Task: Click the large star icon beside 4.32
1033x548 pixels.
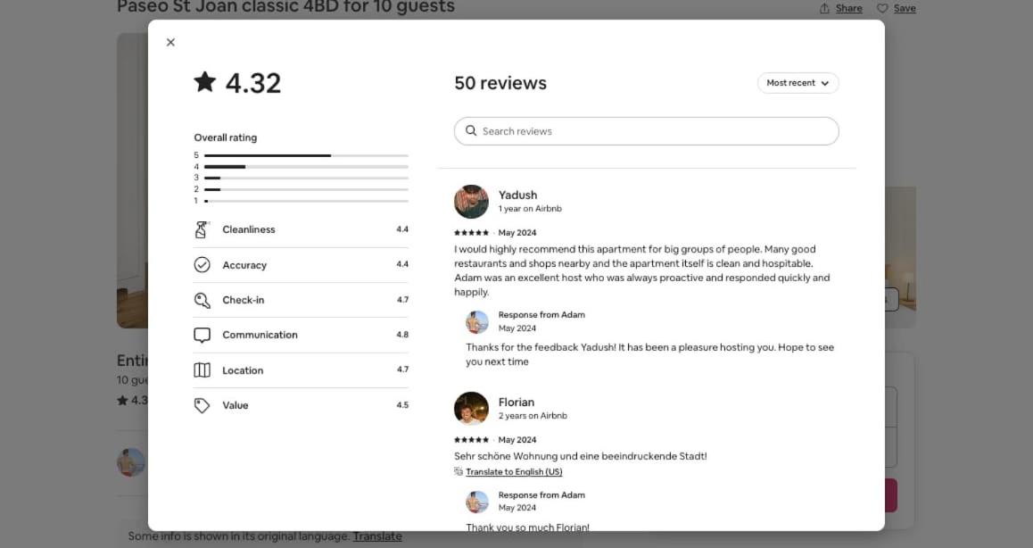Action: pyautogui.click(x=205, y=82)
